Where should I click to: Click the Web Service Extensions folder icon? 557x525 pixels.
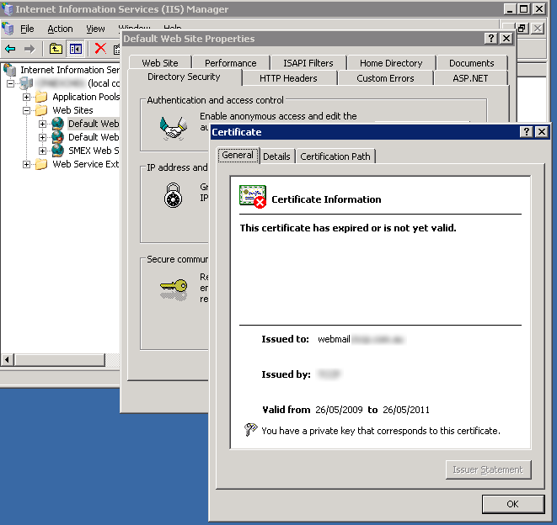(x=41, y=164)
